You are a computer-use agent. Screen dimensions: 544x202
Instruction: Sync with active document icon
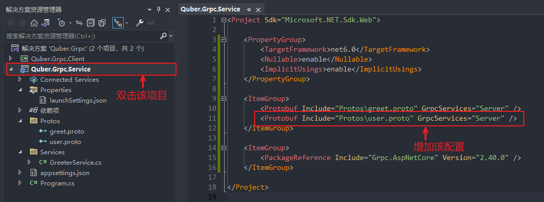[79, 23]
